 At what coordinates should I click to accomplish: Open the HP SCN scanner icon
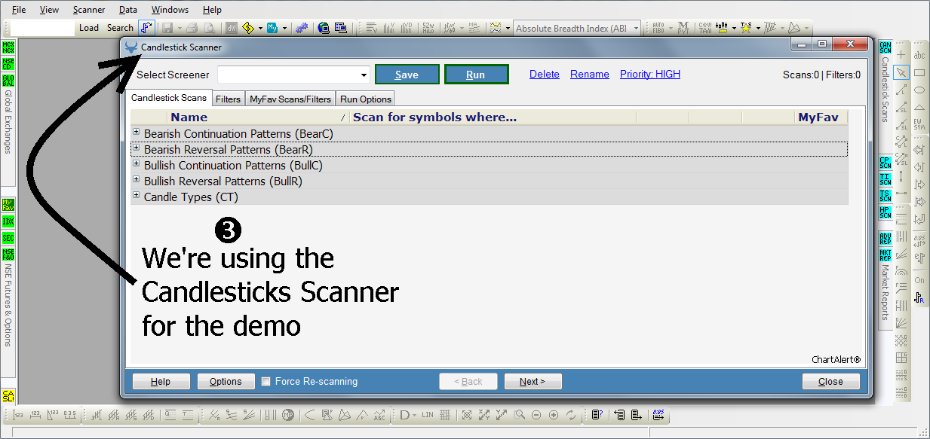885,212
